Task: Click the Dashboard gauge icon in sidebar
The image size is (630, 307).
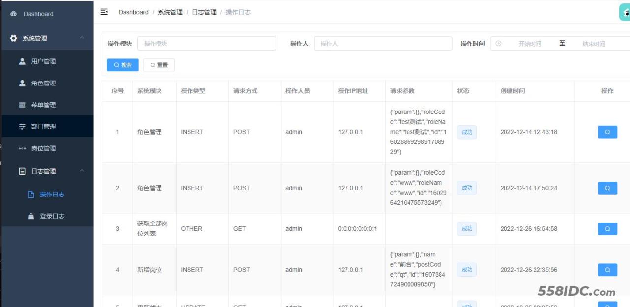Action: coord(13,14)
